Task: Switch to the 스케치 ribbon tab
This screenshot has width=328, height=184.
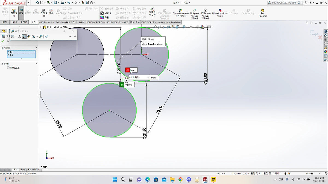Action: (x=14, y=22)
